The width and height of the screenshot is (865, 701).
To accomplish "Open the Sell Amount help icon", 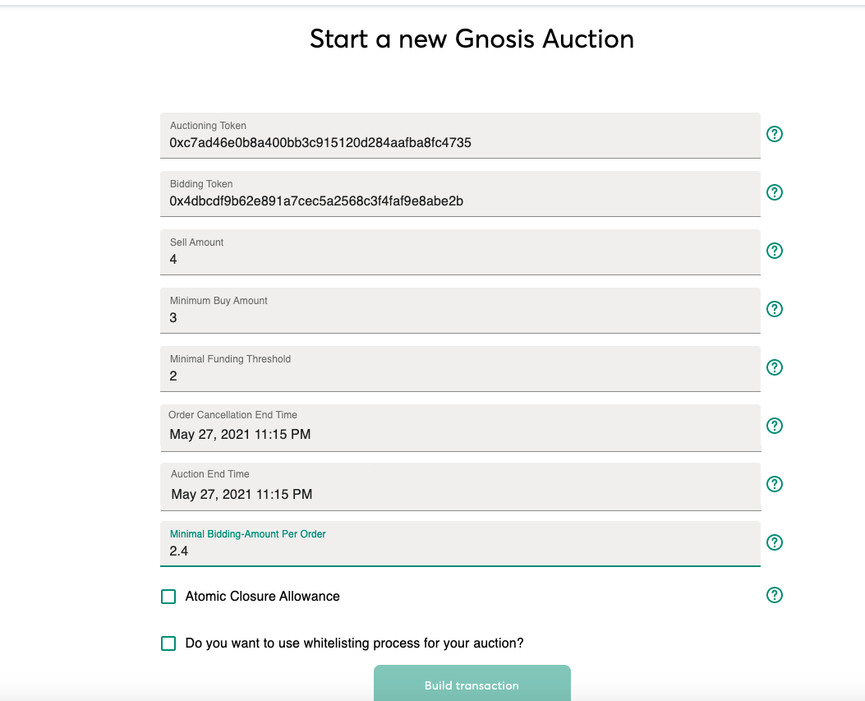I will (x=774, y=251).
